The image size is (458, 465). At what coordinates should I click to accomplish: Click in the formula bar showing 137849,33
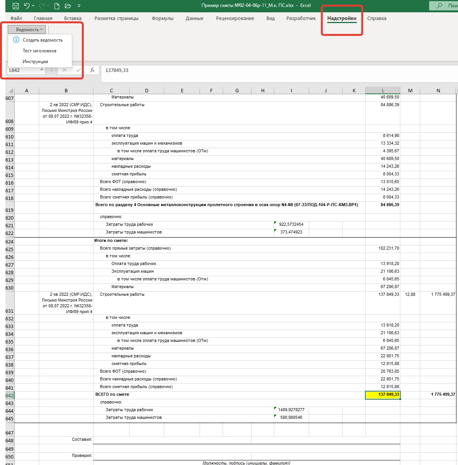269,70
